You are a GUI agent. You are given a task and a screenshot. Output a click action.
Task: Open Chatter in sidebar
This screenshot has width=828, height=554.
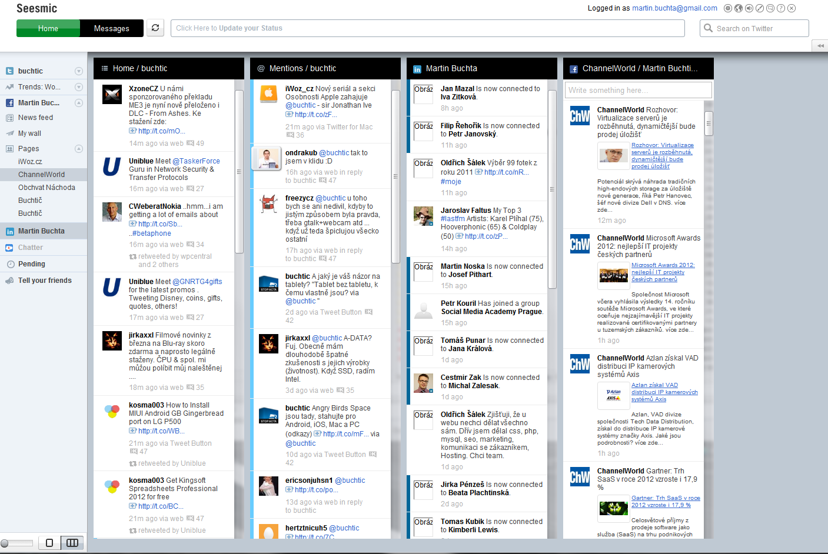31,248
